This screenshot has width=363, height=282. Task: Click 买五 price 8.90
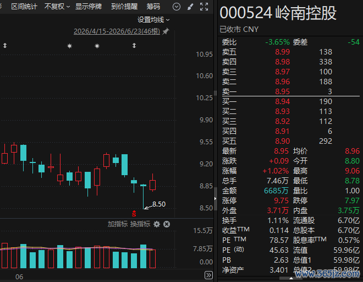(x=283, y=141)
